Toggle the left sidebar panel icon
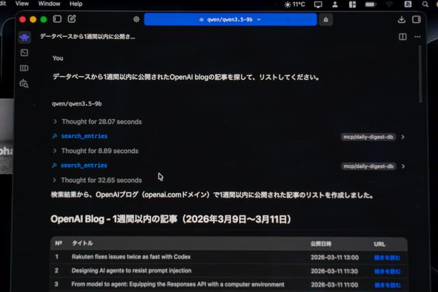 (x=57, y=19)
